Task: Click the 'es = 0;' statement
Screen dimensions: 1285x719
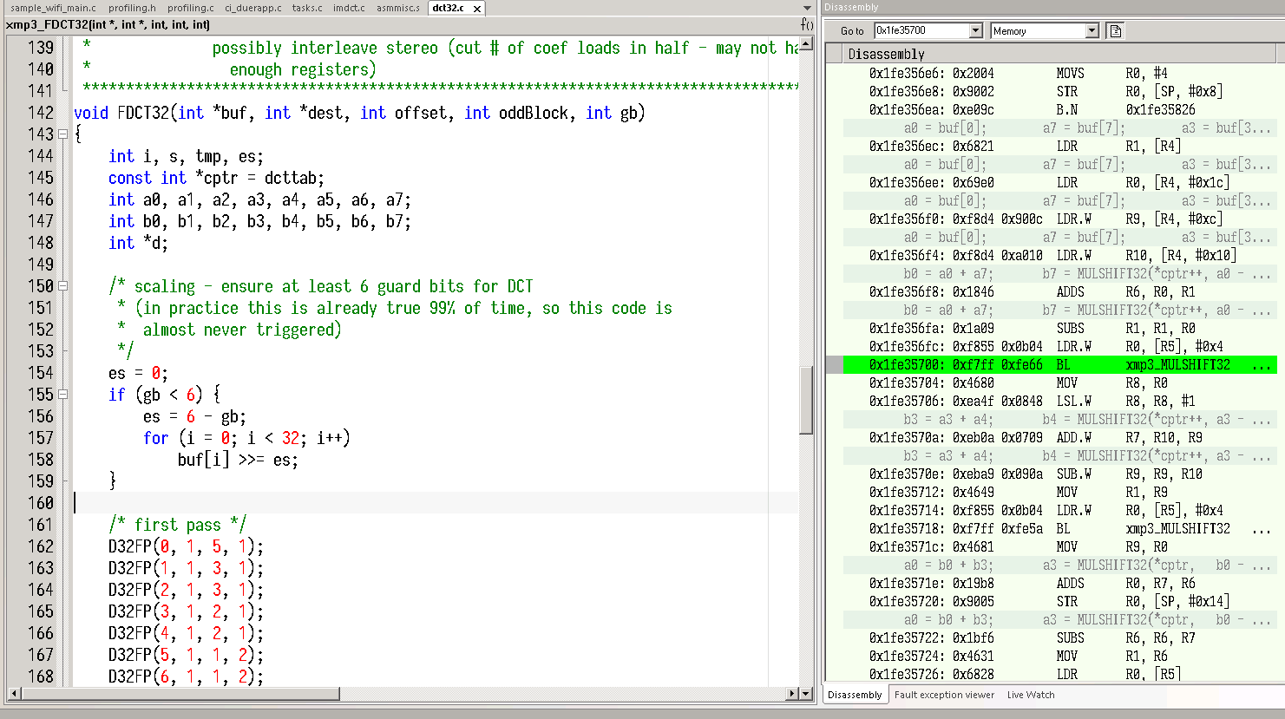Action: click(x=138, y=373)
